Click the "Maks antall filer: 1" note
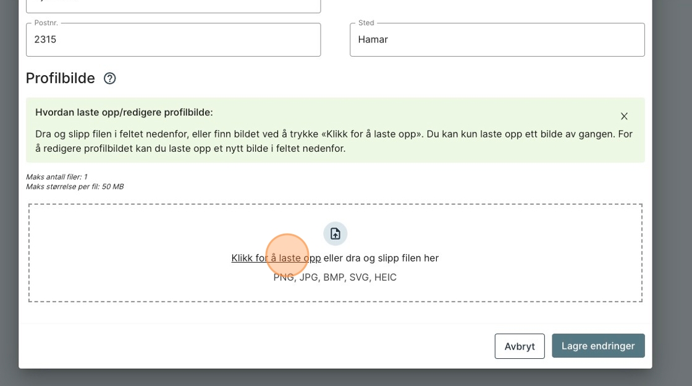692x386 pixels. click(56, 177)
